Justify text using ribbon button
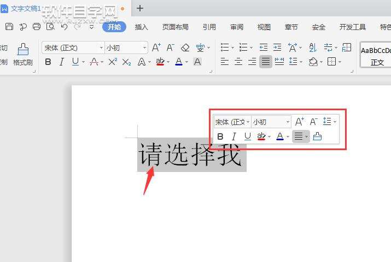Viewport: 391px width, 262px height. click(x=266, y=62)
